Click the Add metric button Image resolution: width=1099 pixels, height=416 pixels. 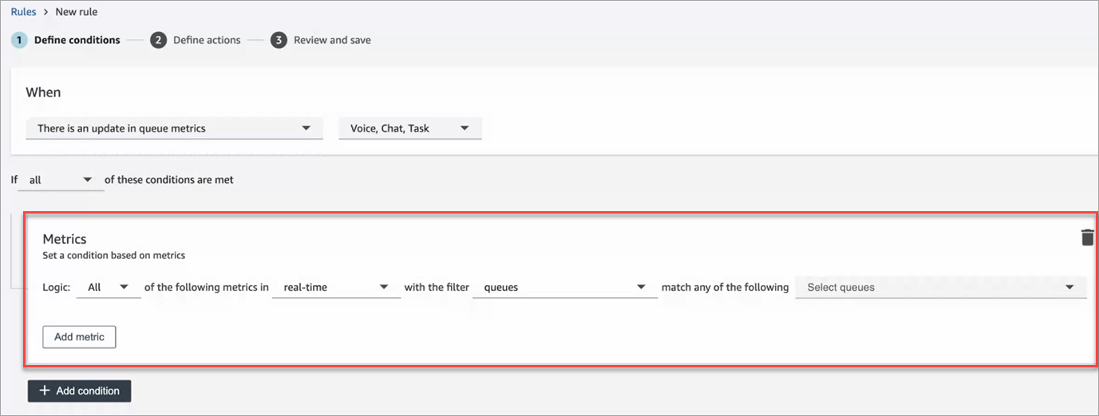pyautogui.click(x=79, y=337)
